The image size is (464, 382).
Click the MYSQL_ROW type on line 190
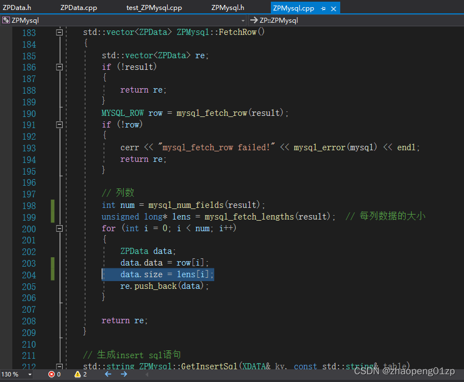pyautogui.click(x=123, y=113)
